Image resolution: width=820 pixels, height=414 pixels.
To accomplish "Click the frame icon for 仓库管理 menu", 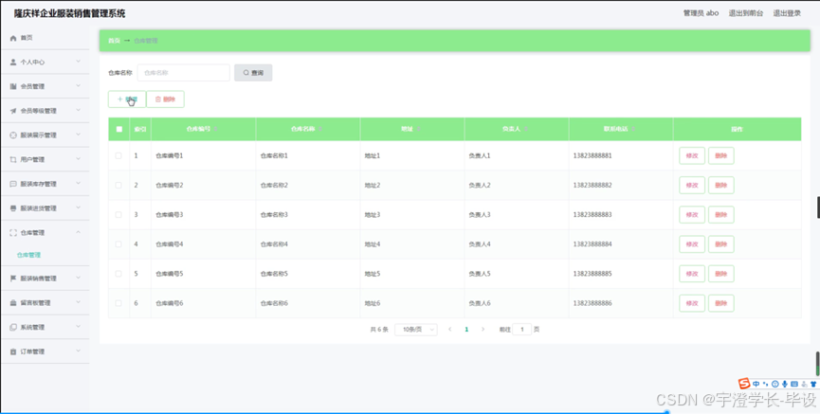I will [x=13, y=233].
